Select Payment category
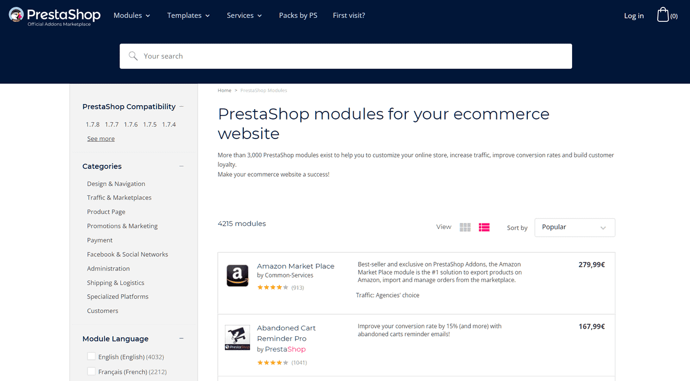This screenshot has height=381, width=690. pyautogui.click(x=100, y=240)
